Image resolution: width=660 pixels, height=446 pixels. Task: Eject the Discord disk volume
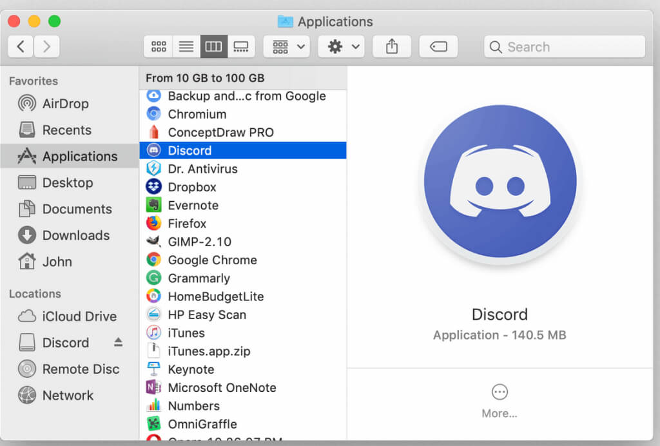point(118,342)
